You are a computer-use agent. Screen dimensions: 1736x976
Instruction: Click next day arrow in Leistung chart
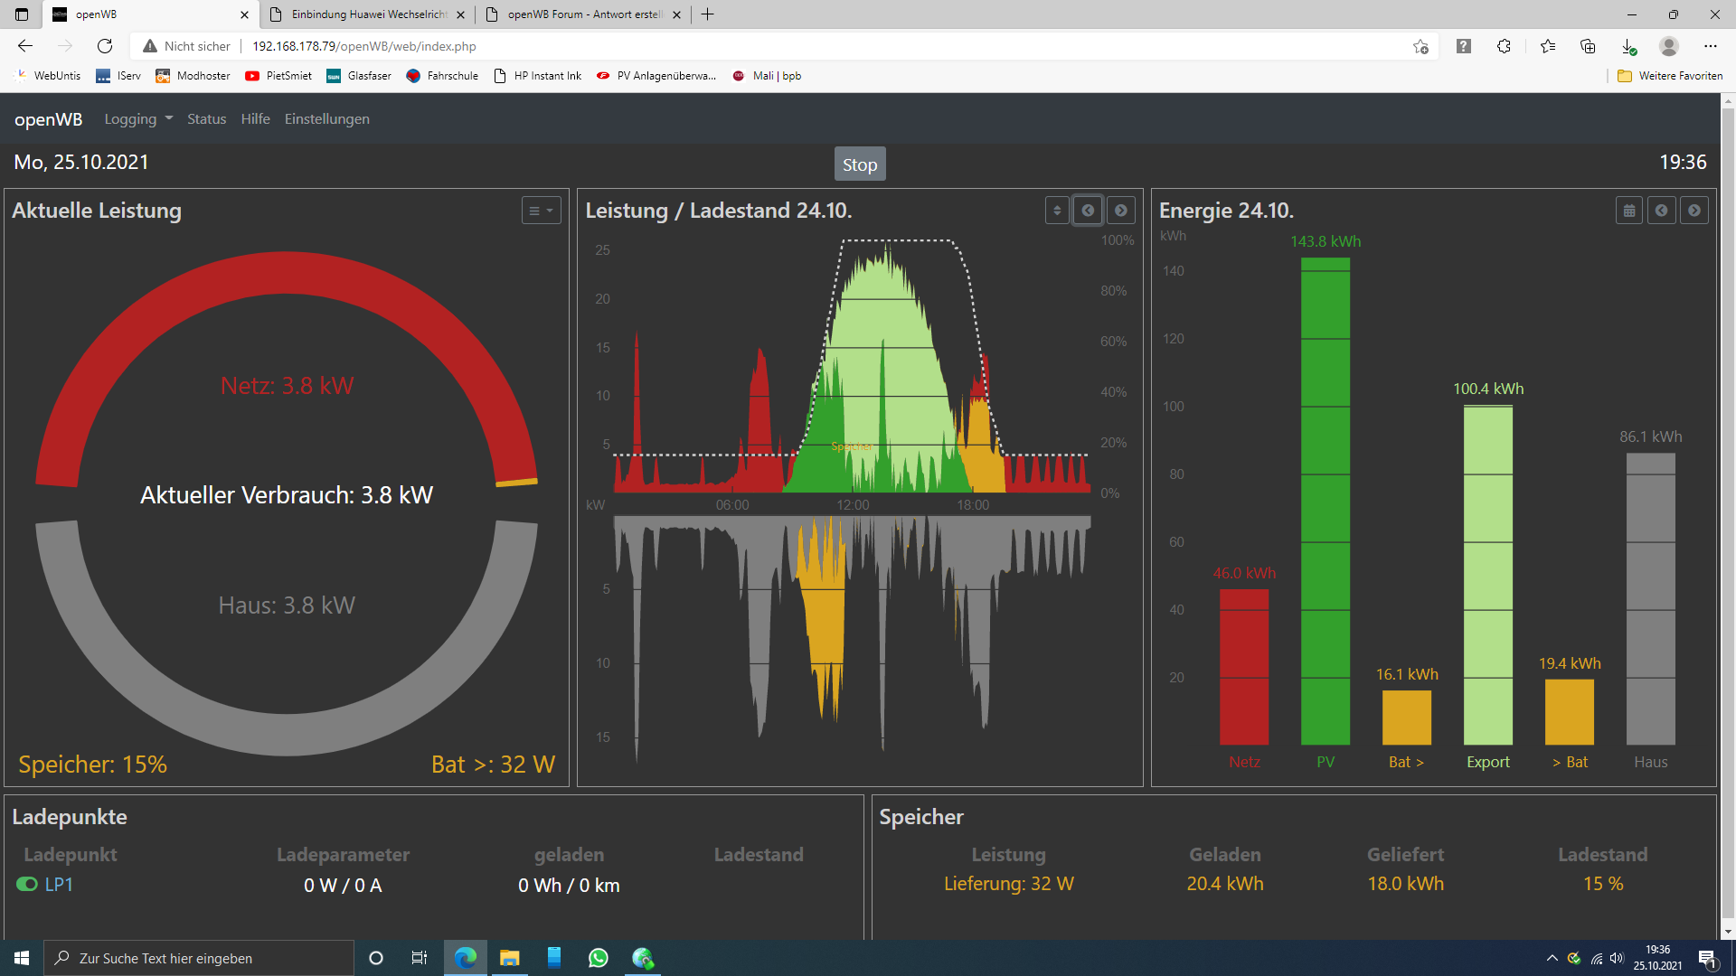click(1121, 211)
